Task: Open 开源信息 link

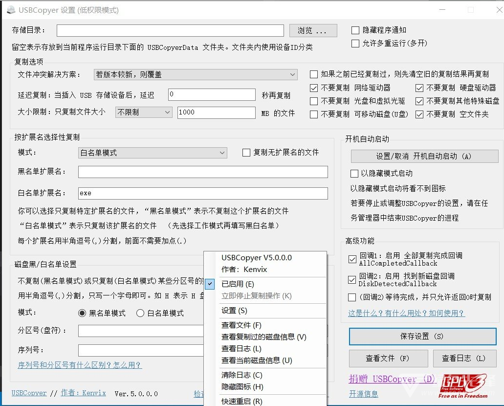Action: [x=364, y=394]
